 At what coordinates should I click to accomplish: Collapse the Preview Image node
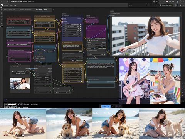pyautogui.click(x=111, y=13)
